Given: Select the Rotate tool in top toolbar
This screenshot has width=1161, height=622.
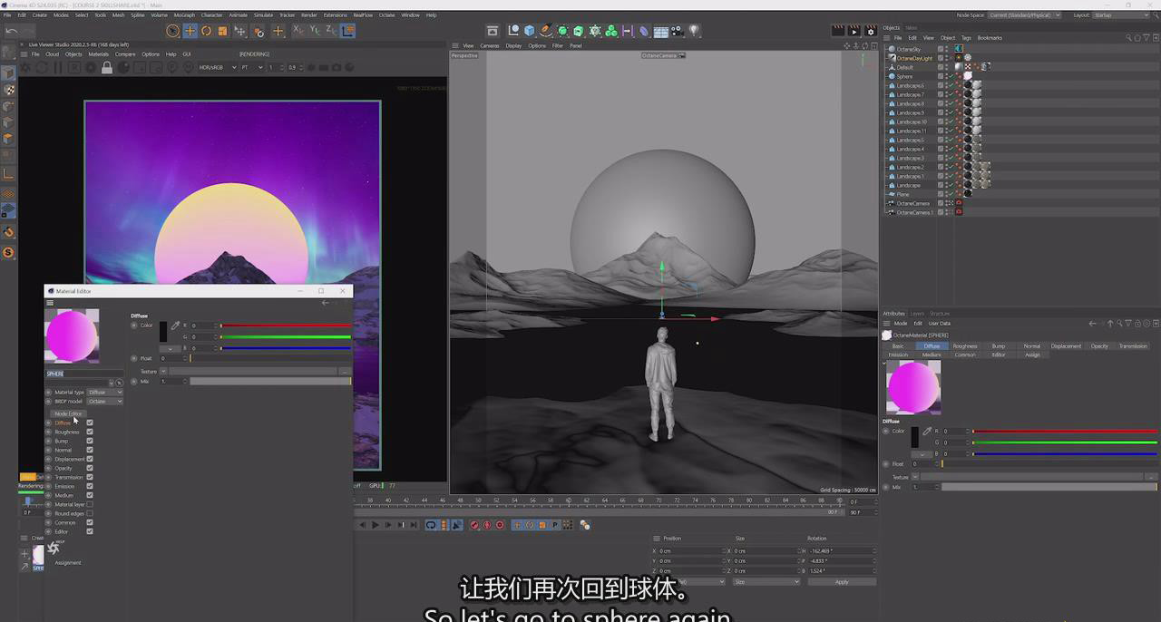Looking at the screenshot, I should pyautogui.click(x=206, y=31).
